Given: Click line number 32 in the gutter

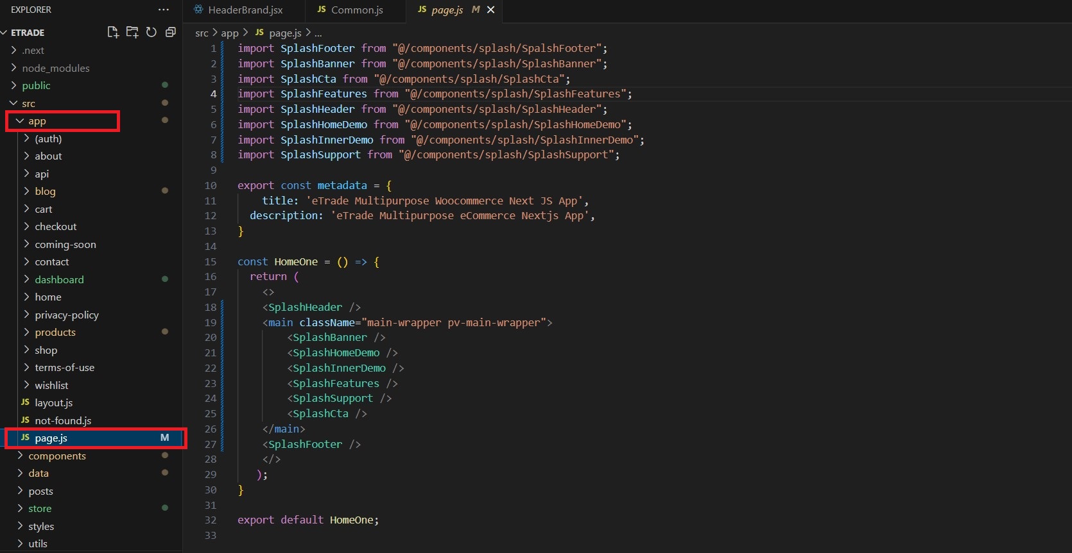Looking at the screenshot, I should (x=211, y=520).
